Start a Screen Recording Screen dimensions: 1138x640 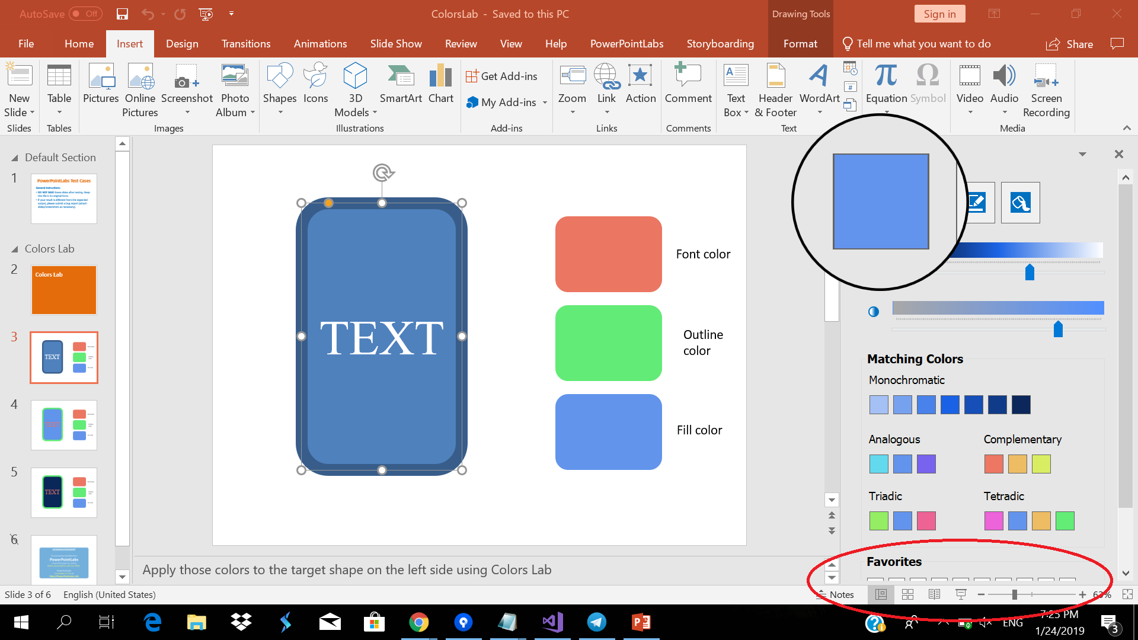tap(1046, 90)
